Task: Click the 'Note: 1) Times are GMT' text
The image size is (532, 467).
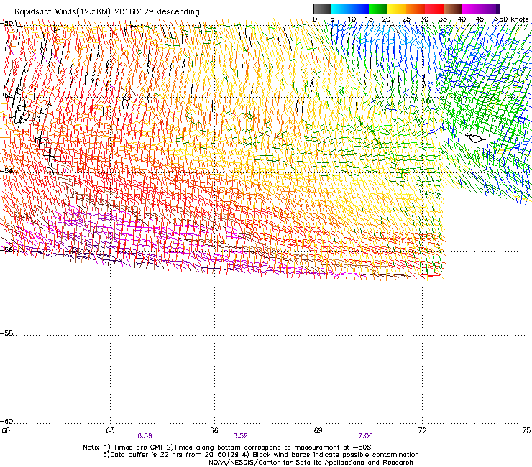Action: coord(124,448)
